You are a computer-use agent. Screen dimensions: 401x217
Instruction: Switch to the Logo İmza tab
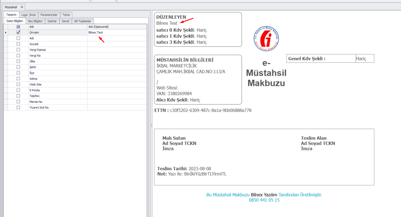[x=28, y=15]
